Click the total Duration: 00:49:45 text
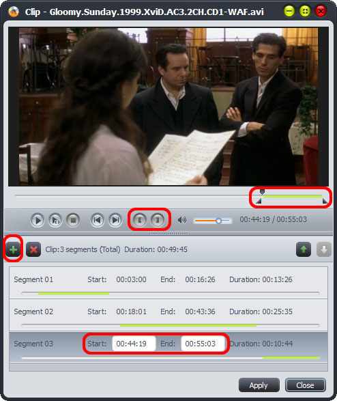Image resolution: width=337 pixels, height=401 pixels. [156, 249]
